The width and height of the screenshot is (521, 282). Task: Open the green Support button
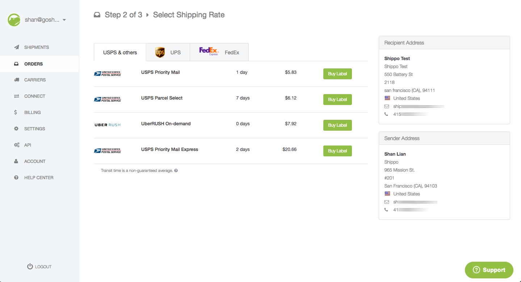[x=489, y=270]
